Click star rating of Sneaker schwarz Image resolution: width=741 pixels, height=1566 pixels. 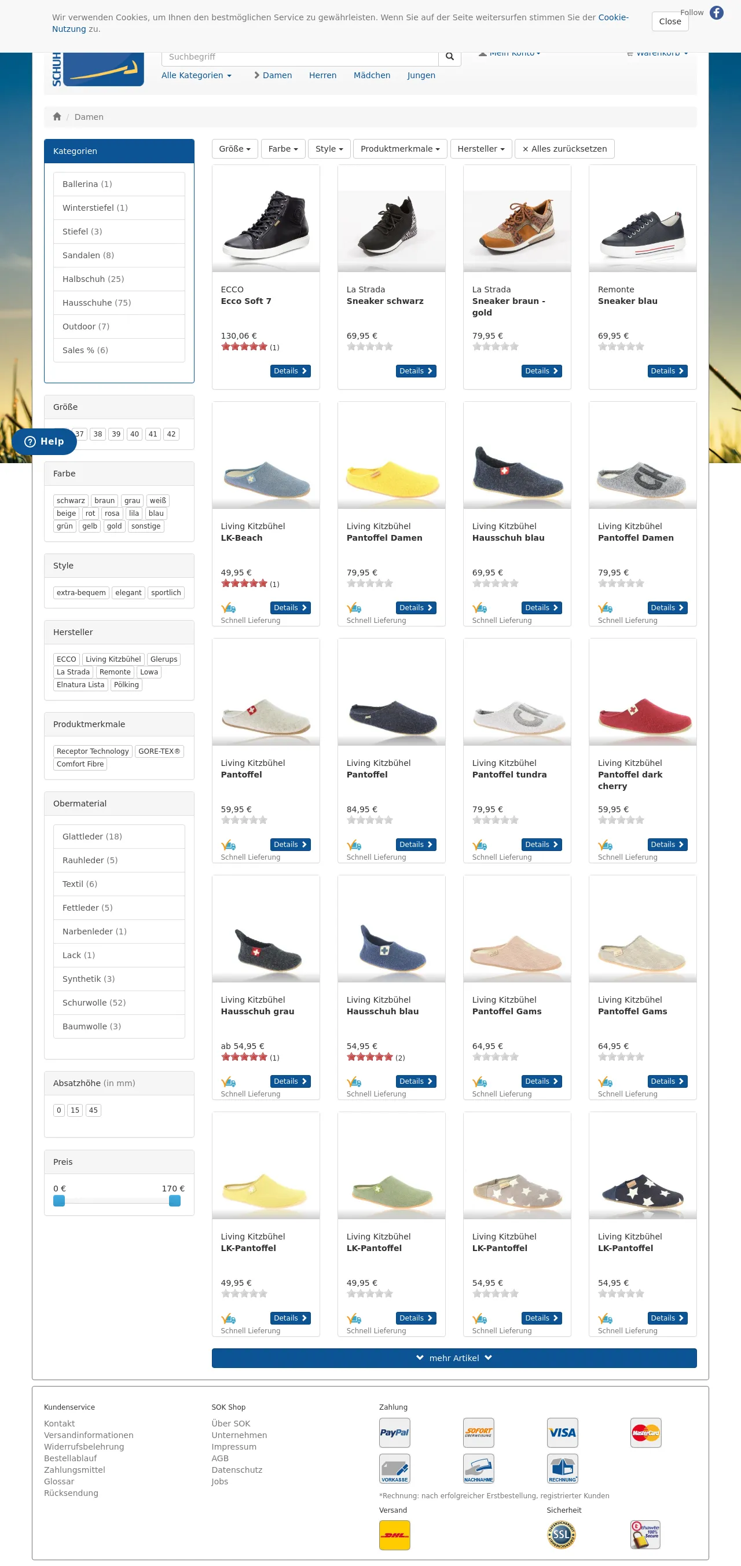[x=369, y=347]
